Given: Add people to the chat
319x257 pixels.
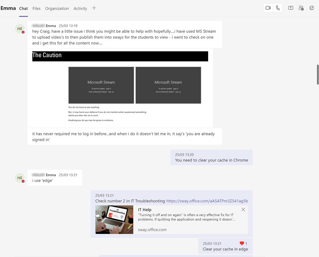Looking at the screenshot, I should tap(301, 8).
